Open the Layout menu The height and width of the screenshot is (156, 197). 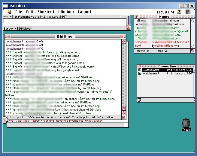pos(84,12)
